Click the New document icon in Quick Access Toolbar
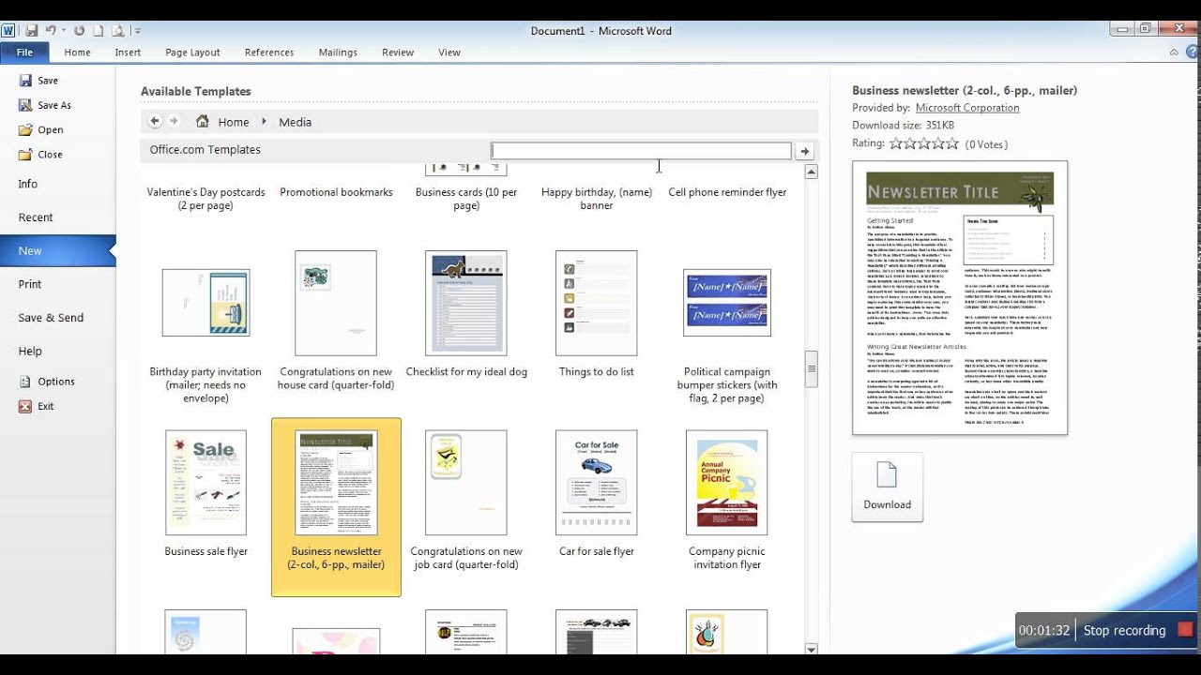 (x=98, y=30)
